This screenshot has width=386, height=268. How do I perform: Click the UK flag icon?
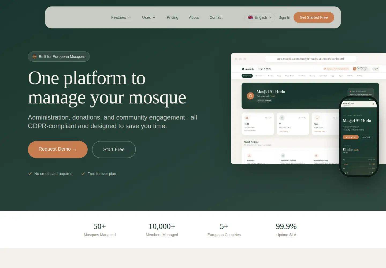click(250, 17)
